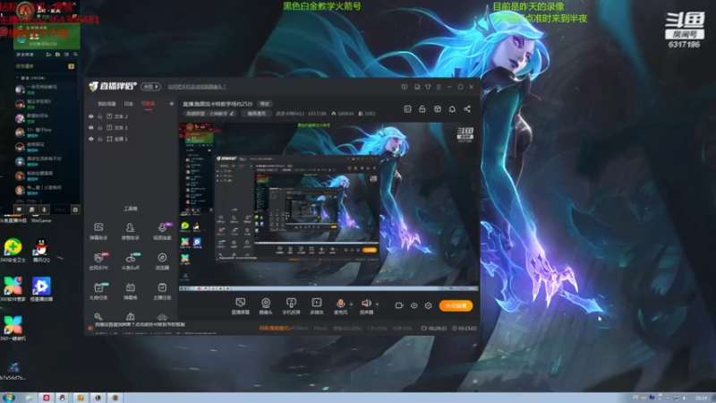Open the 房管助手 room manager tool

click(130, 231)
